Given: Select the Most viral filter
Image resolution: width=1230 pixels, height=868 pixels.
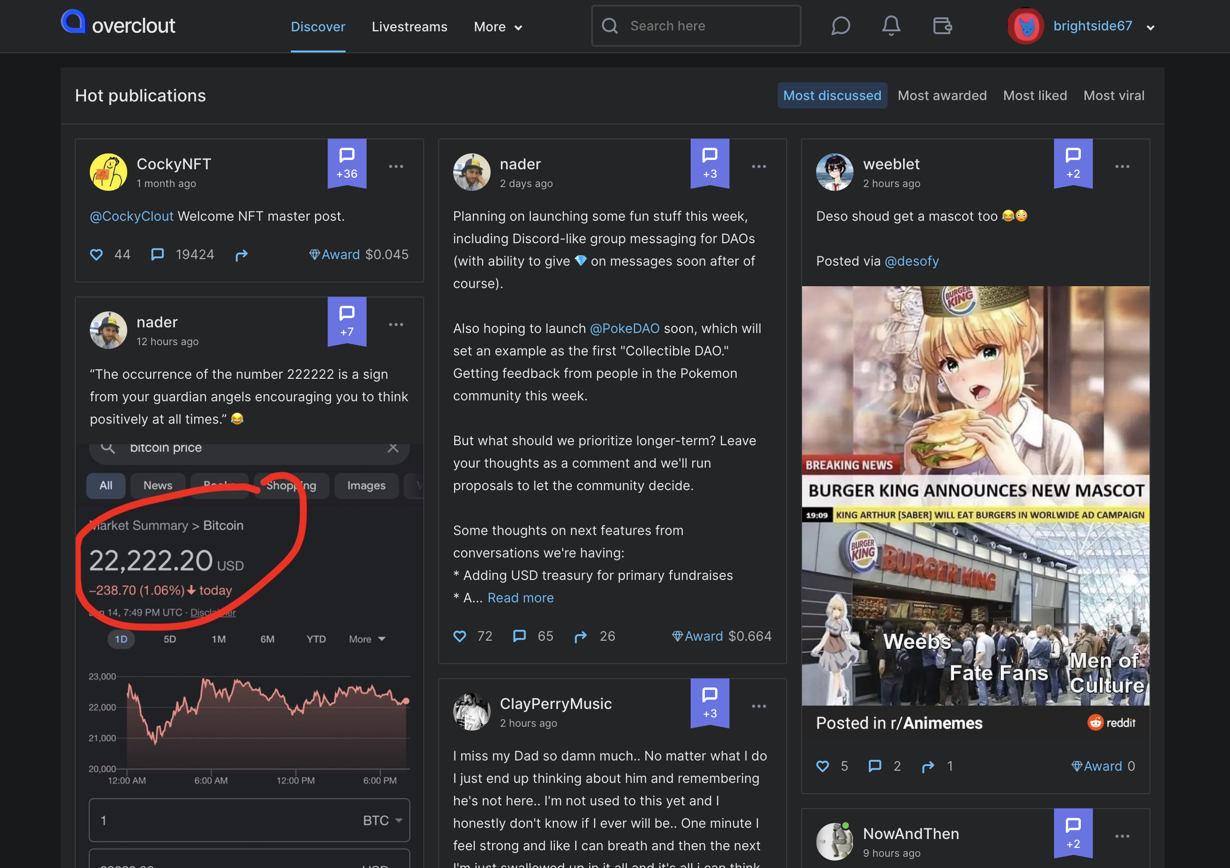Looking at the screenshot, I should coord(1114,95).
